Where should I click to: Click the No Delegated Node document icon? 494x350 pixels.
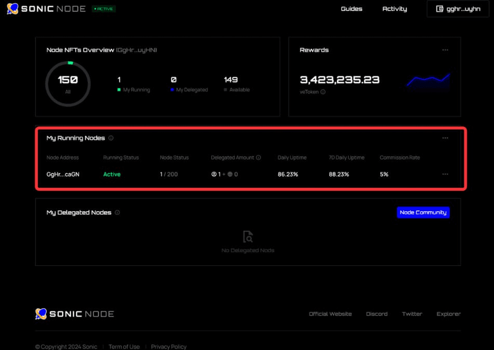tap(248, 237)
